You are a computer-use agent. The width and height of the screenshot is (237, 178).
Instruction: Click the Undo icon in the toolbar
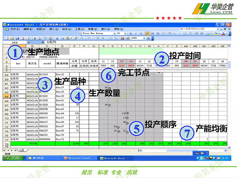pyautogui.click(x=81, y=38)
